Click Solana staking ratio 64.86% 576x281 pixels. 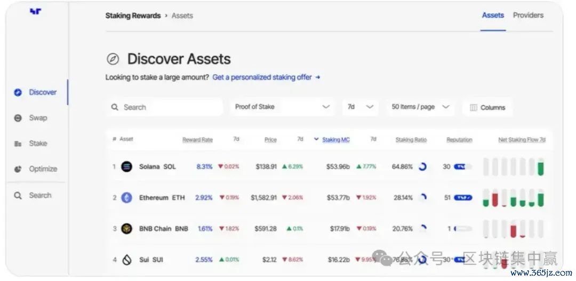coord(402,167)
